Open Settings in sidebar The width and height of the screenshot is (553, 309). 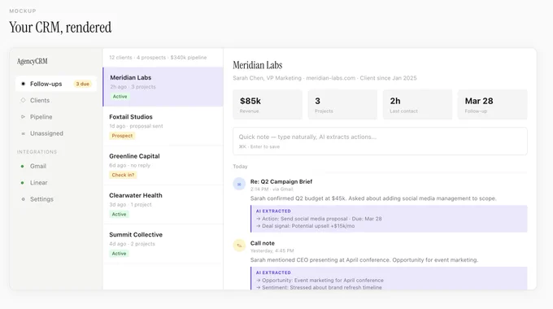(56, 199)
